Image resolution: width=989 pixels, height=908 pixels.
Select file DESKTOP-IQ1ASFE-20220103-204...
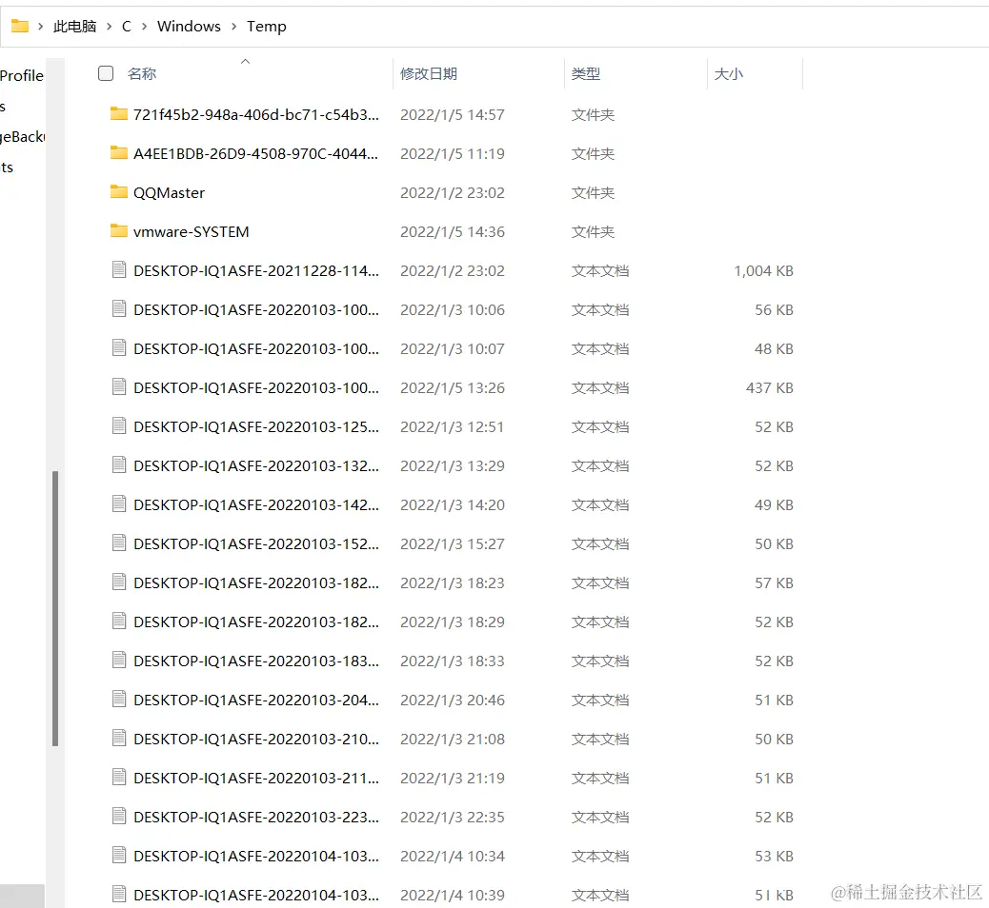click(x=256, y=701)
